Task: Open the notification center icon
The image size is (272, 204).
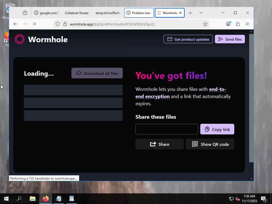Action: [x=264, y=199]
